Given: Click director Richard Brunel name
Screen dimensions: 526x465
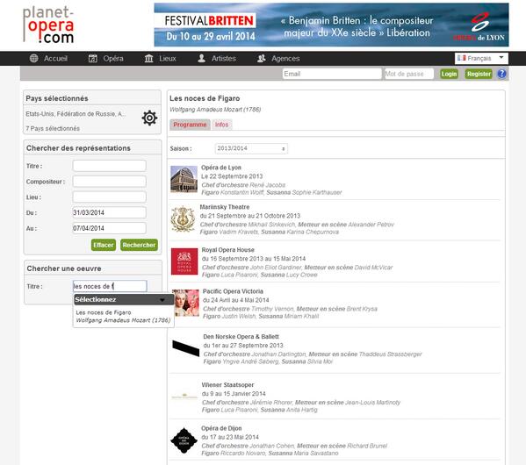Looking at the screenshot, I should pyautogui.click(x=367, y=446).
